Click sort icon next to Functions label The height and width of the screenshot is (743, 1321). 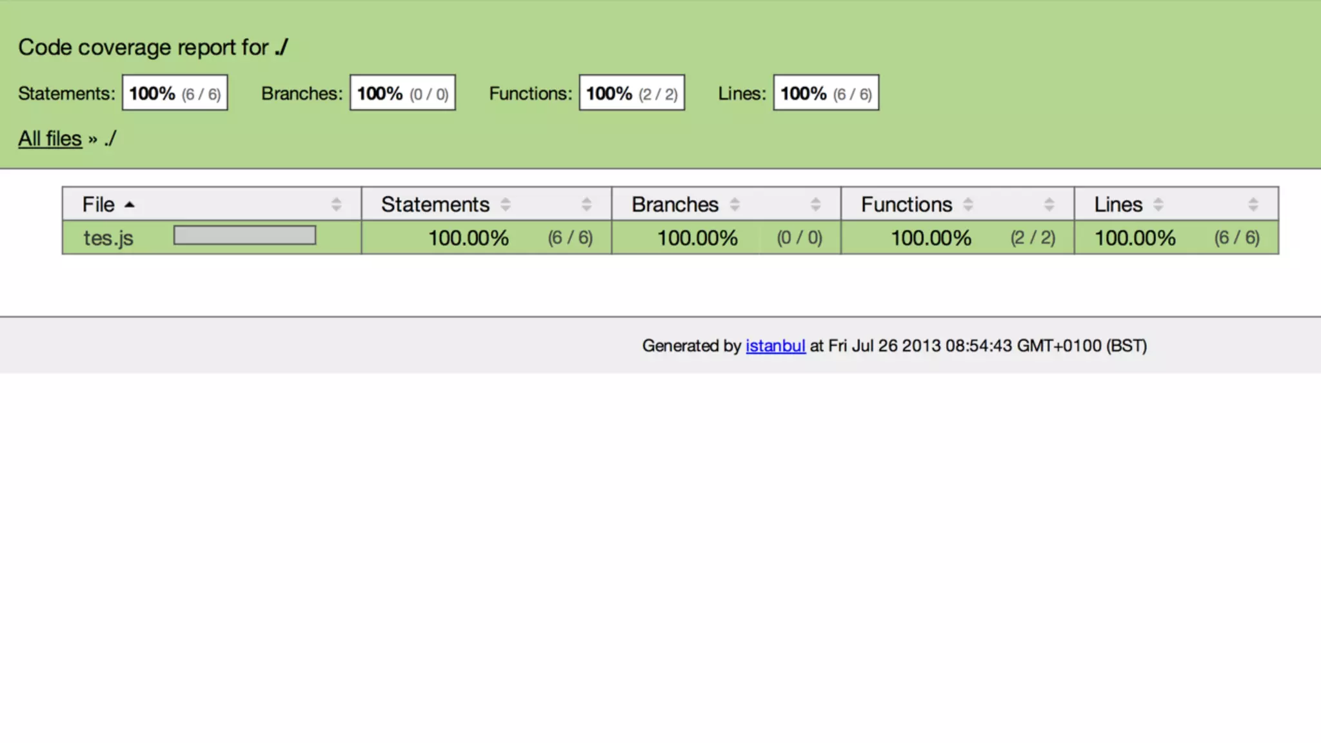(968, 205)
